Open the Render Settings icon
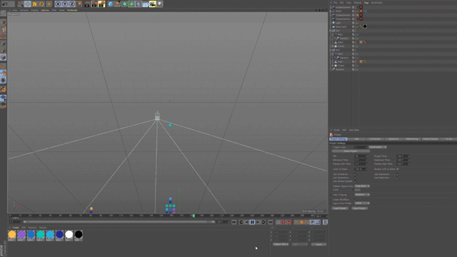Screen dimensions: 457x257 click(x=101, y=4)
